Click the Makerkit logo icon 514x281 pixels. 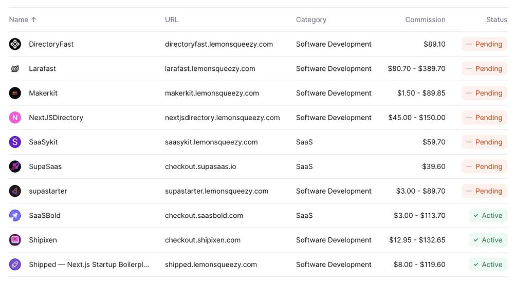(x=15, y=93)
